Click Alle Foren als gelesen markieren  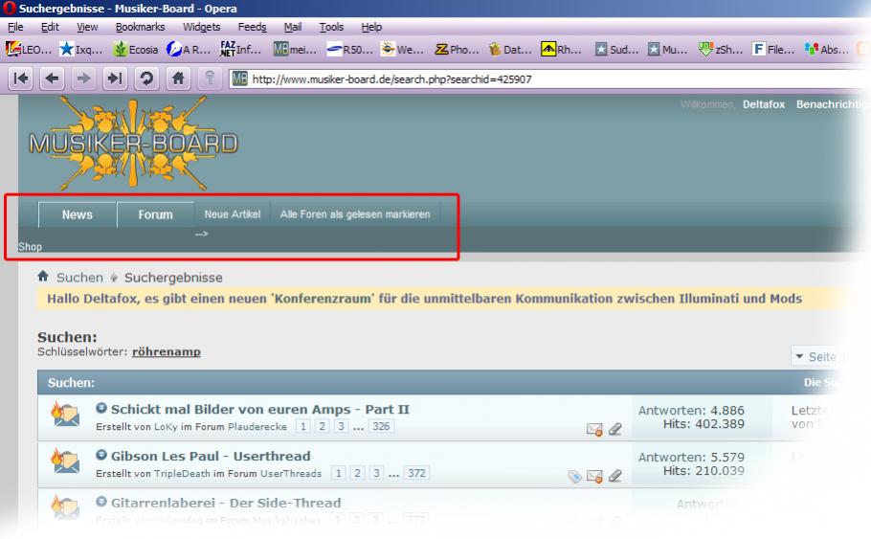[355, 213]
